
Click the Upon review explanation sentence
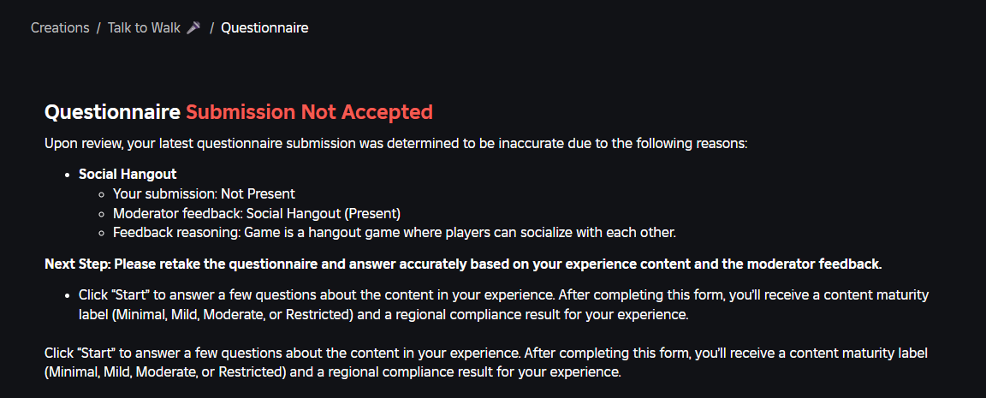tap(395, 143)
